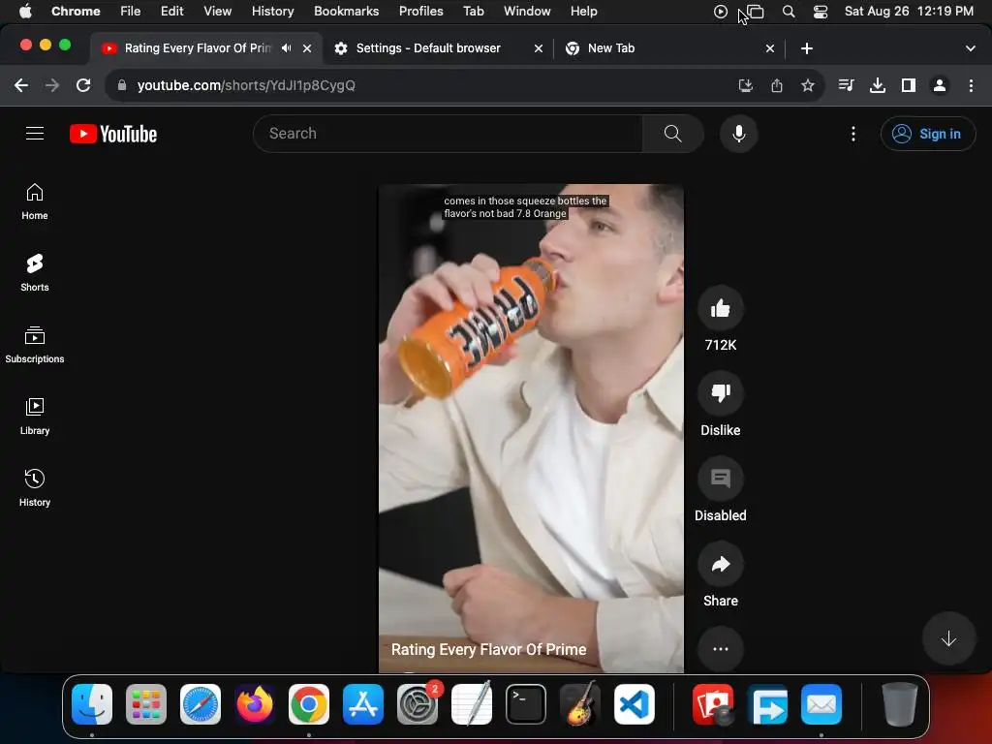Open Screen Mirroring menu bar icon
The width and height of the screenshot is (992, 744).
point(756,12)
